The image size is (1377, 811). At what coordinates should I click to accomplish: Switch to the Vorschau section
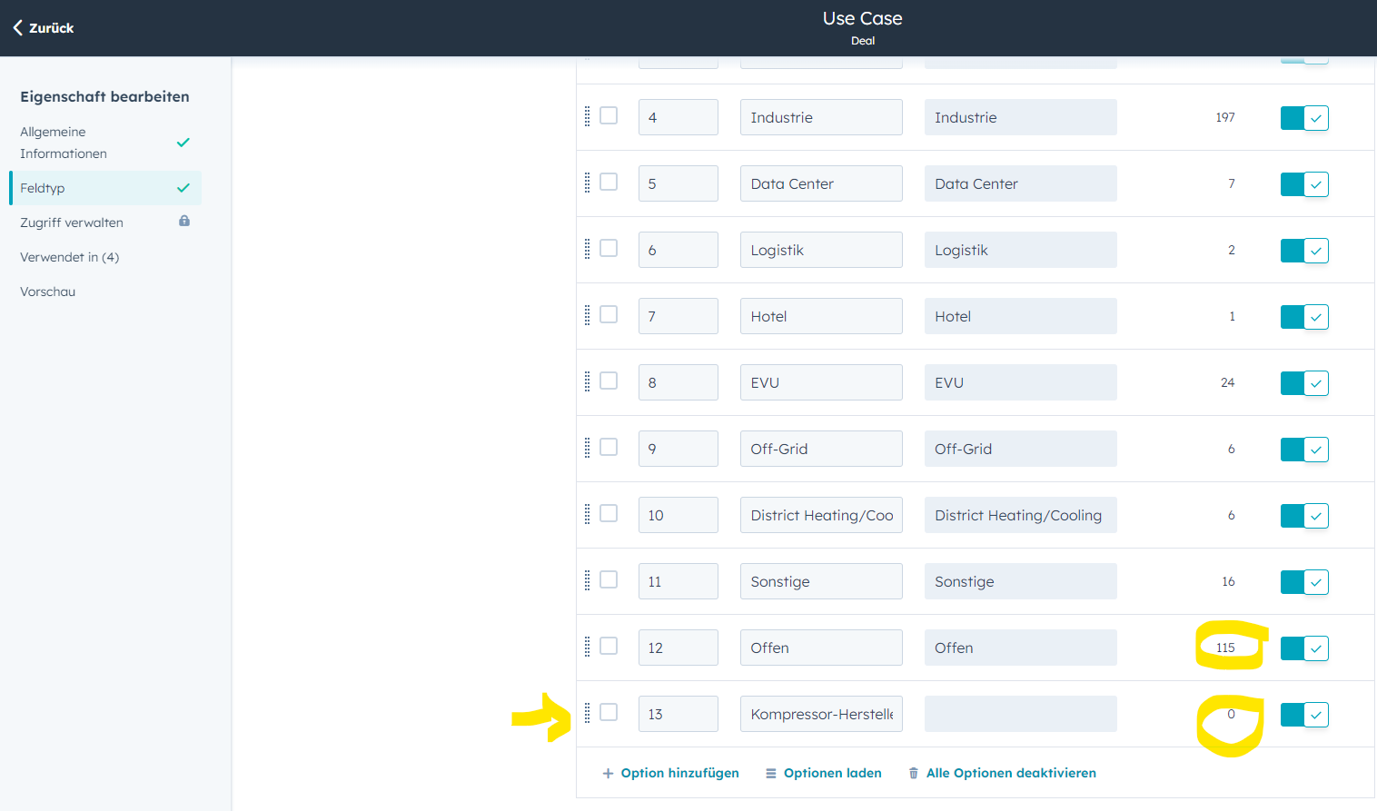point(47,291)
